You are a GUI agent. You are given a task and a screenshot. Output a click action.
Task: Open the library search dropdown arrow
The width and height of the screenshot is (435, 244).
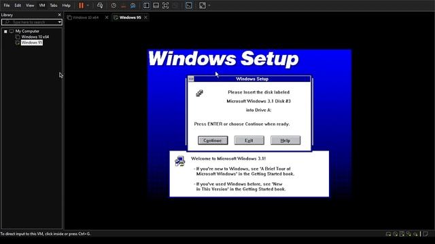coord(59,22)
